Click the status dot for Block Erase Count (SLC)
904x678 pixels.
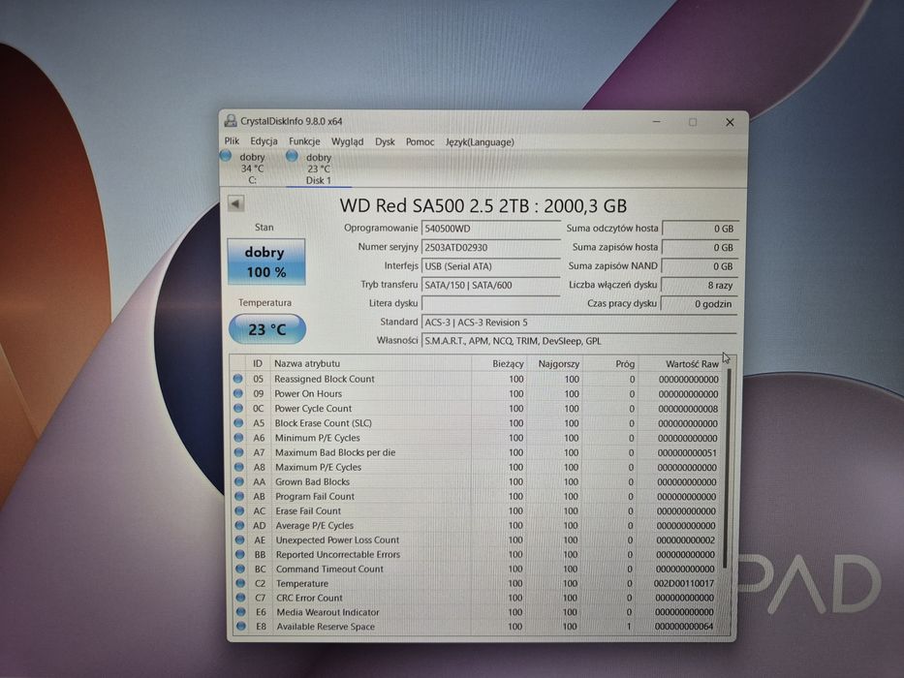(238, 422)
